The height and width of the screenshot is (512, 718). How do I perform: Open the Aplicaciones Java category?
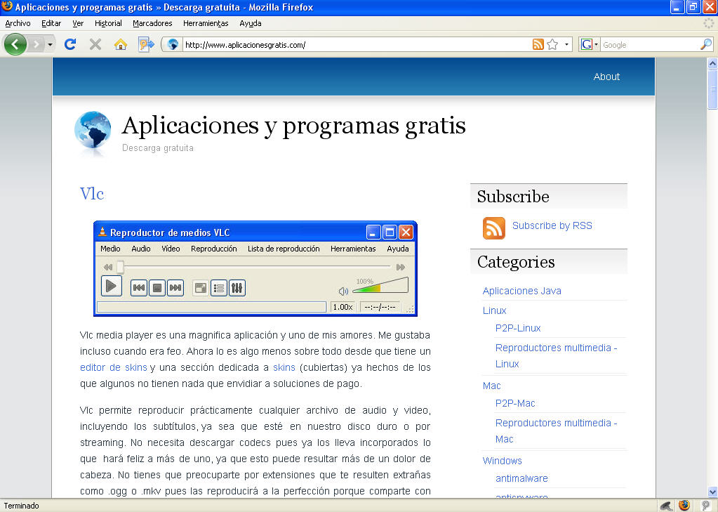(521, 291)
